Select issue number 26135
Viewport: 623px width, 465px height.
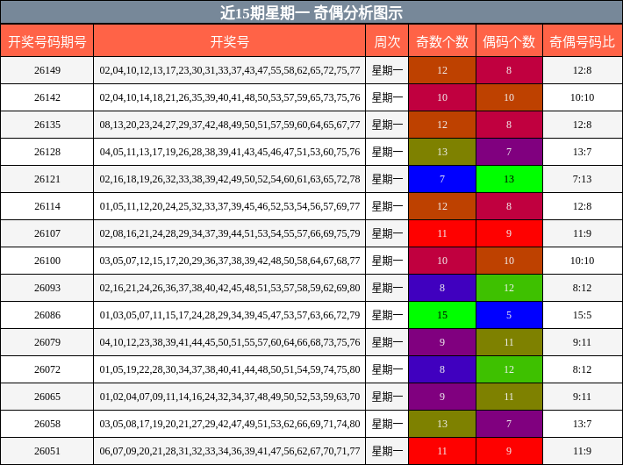coord(47,125)
